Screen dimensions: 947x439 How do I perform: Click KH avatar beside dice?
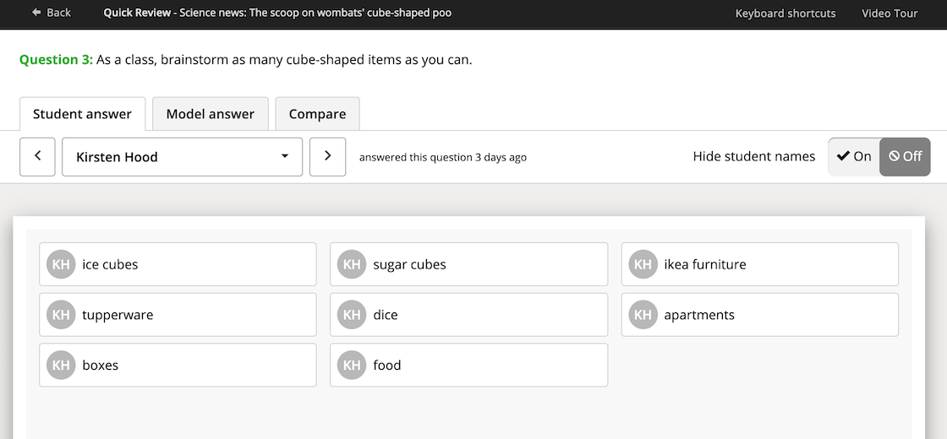tap(352, 315)
